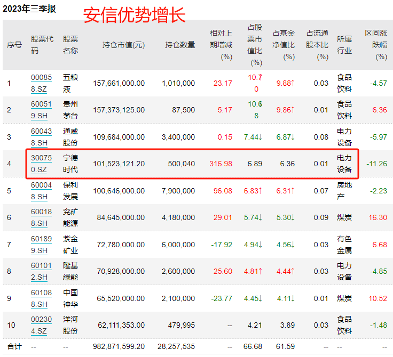This screenshot has height=357, width=393.
Task: Click change value -23.77
Action: tap(222, 298)
